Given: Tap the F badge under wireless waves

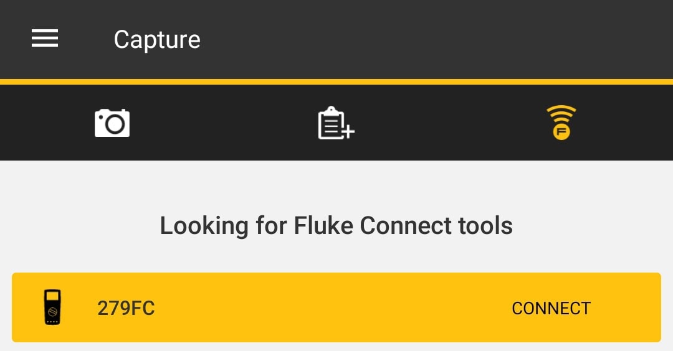Looking at the screenshot, I should pos(561,131).
